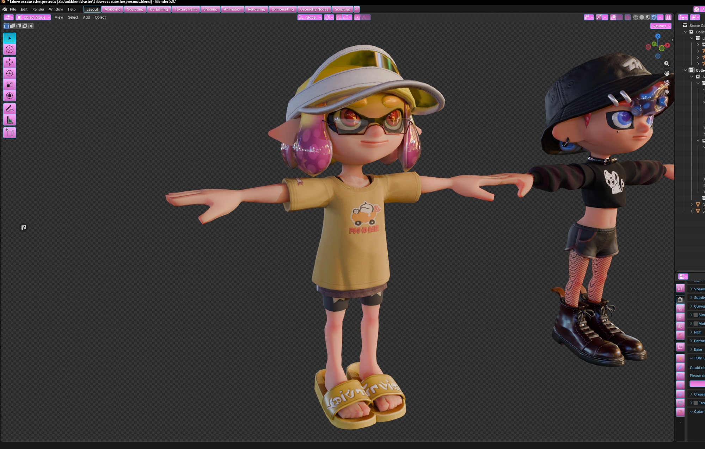Select the Add Cube tool

tap(10, 133)
